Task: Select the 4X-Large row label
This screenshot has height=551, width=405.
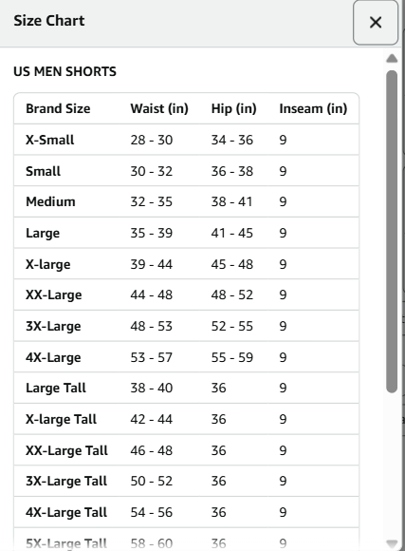Action: 53,357
